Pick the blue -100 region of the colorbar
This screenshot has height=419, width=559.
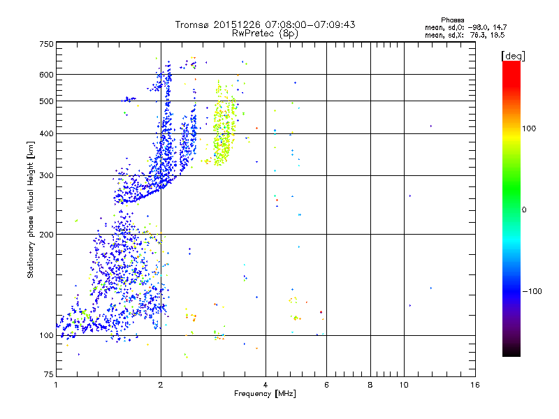(511, 291)
